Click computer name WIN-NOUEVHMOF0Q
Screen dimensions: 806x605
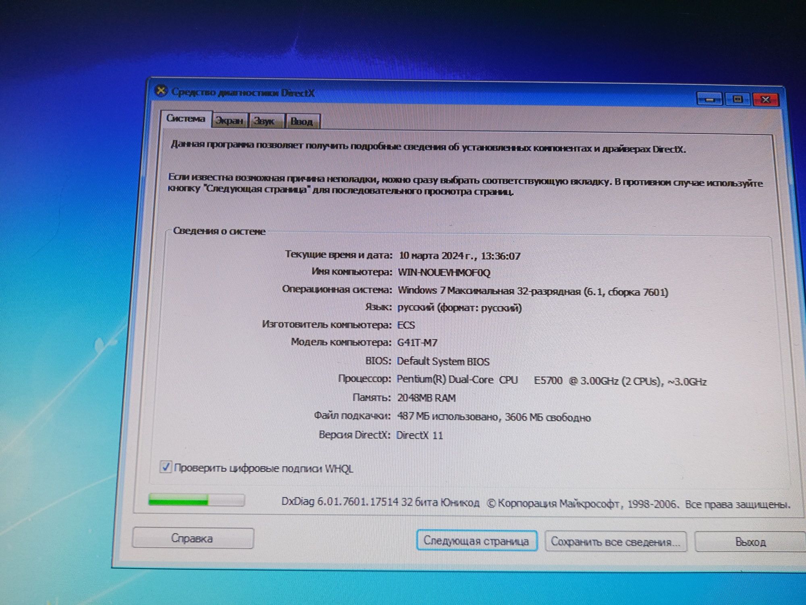(x=444, y=273)
